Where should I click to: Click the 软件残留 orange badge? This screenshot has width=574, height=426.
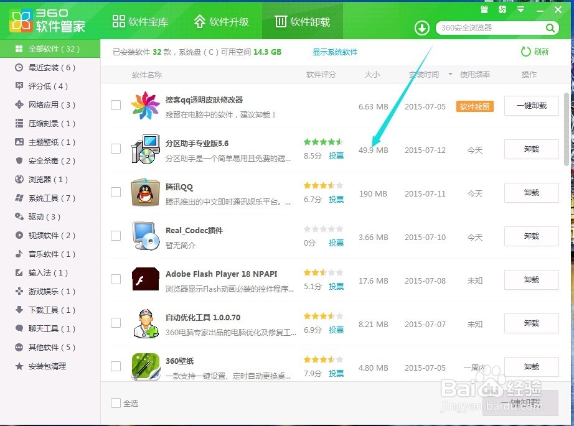coord(474,107)
